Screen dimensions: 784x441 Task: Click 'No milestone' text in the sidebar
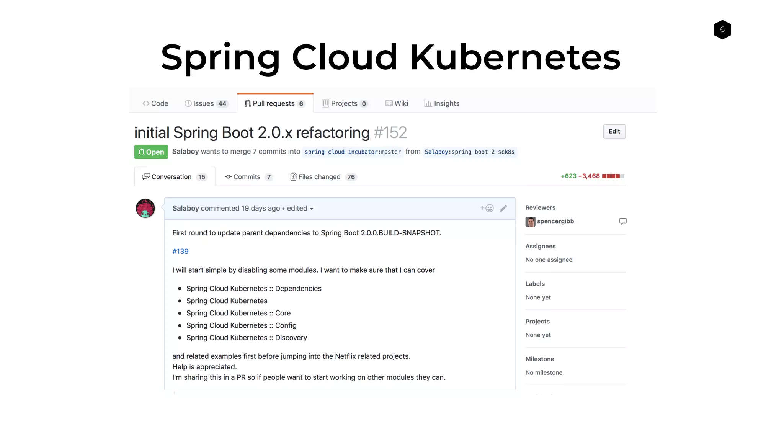click(544, 372)
